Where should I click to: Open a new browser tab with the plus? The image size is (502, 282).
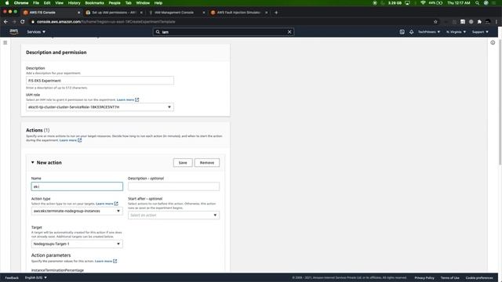click(276, 13)
